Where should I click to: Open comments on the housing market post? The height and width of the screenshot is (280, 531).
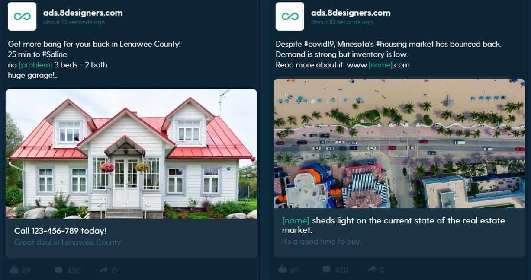(336, 270)
